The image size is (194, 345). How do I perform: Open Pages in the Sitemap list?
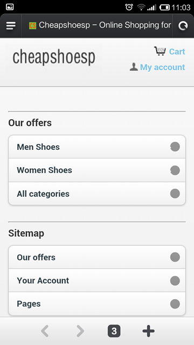click(97, 304)
